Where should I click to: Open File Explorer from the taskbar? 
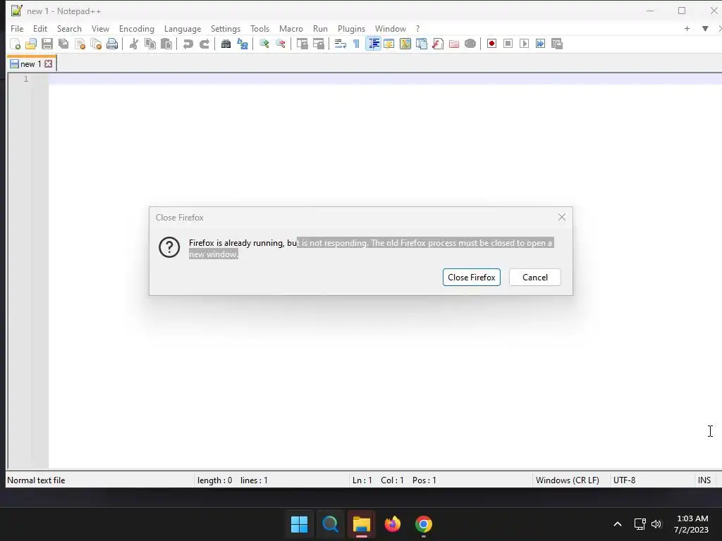tap(362, 524)
